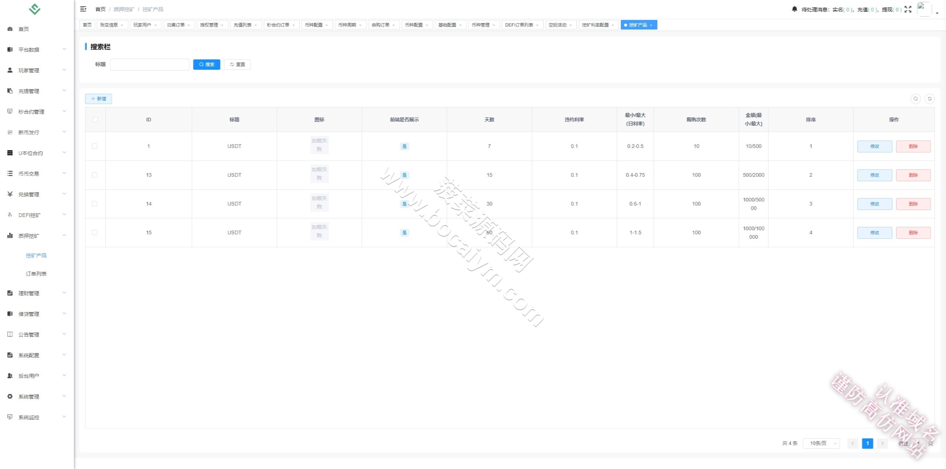
Task: Click the 新币发行 sidebar icon
Action: tap(10, 132)
